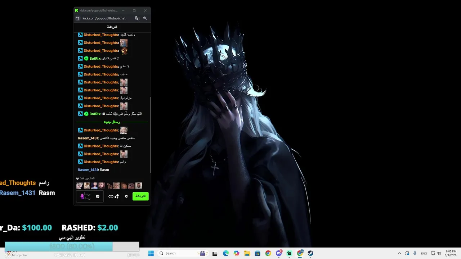
Task: Click Rasem_1431 username on سلامي message
Action: (x=88, y=138)
